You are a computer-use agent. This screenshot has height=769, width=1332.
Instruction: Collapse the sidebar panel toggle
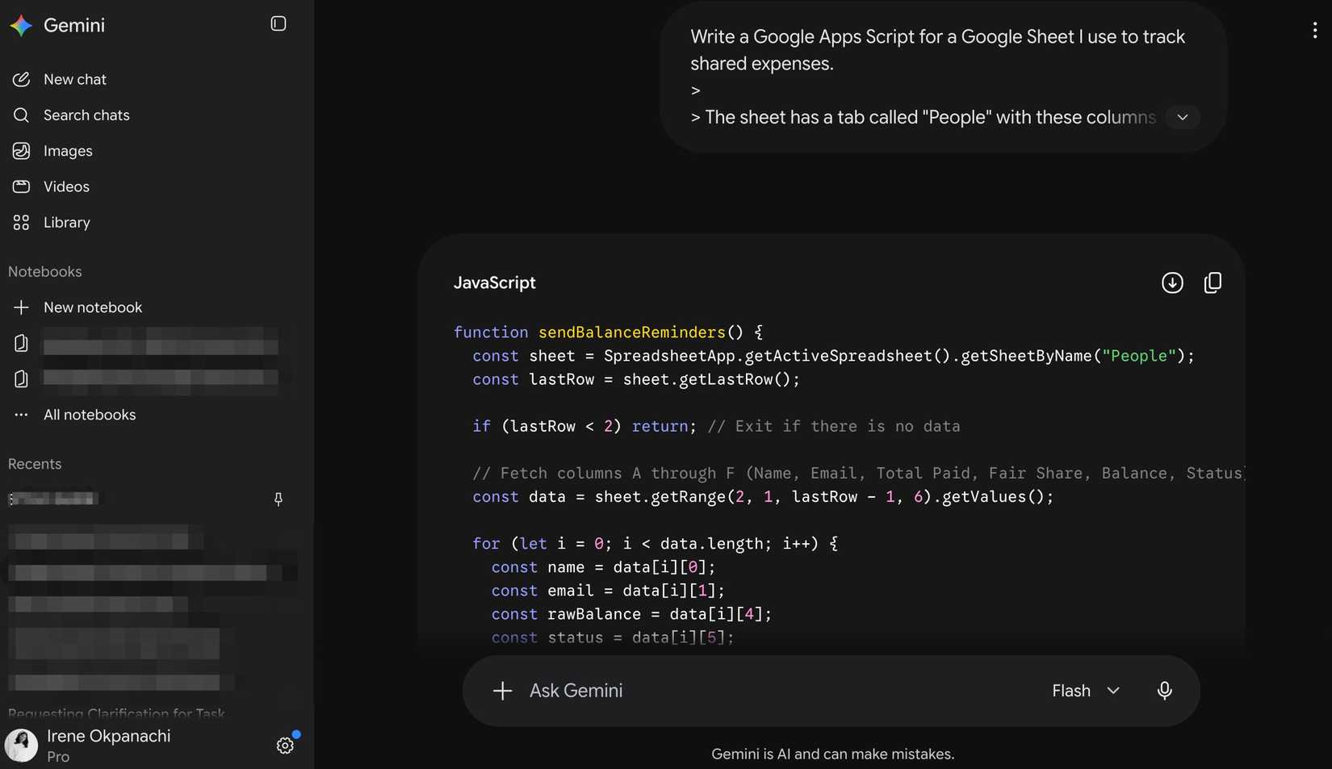point(279,23)
